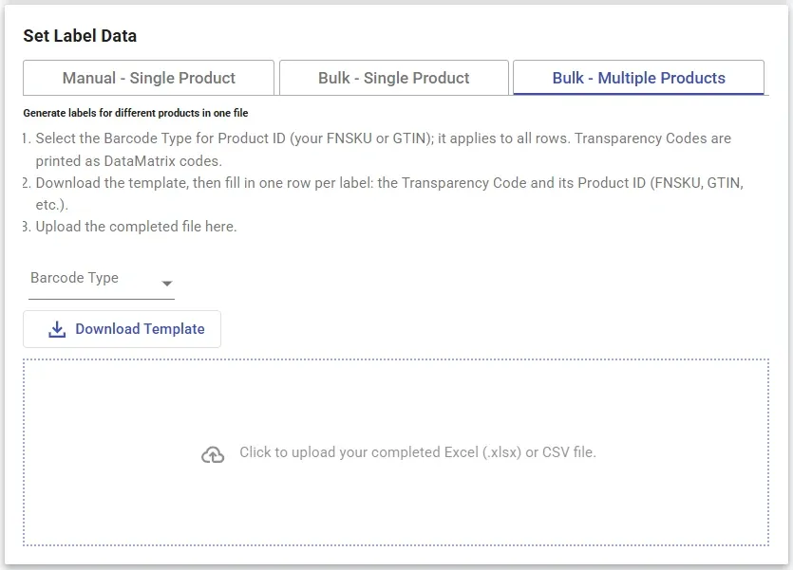Switch to Manual - Single Product tab
Viewport: 793px width, 570px height.
click(149, 78)
